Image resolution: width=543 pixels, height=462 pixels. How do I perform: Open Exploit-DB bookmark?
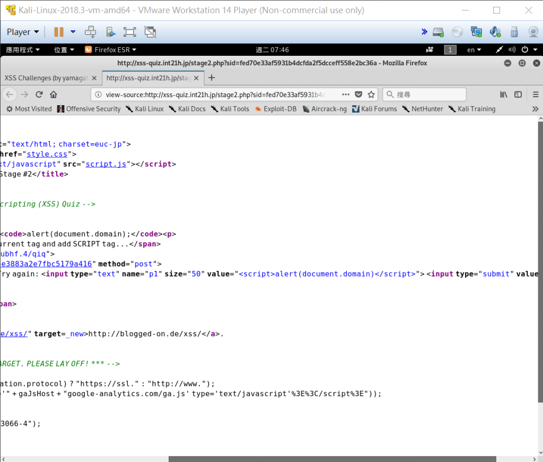click(276, 109)
